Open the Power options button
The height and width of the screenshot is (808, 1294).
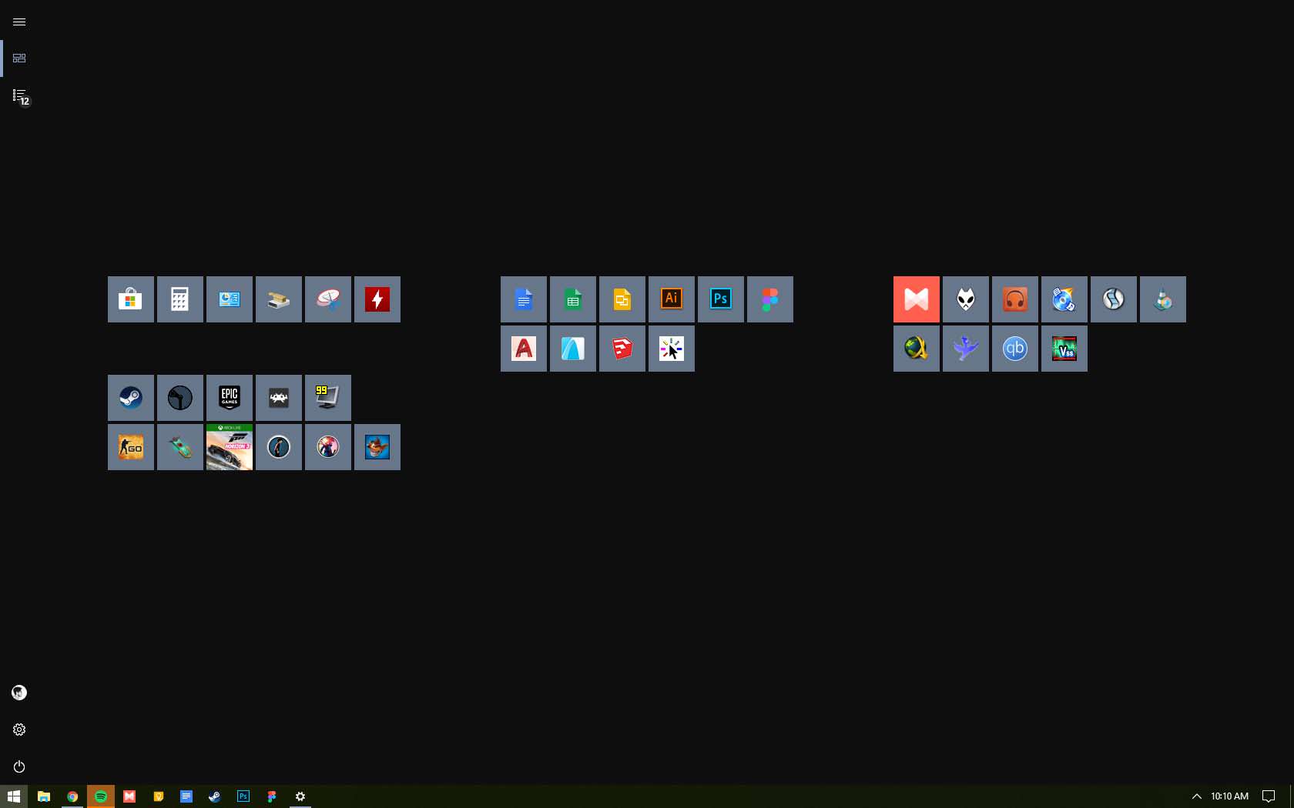point(19,766)
